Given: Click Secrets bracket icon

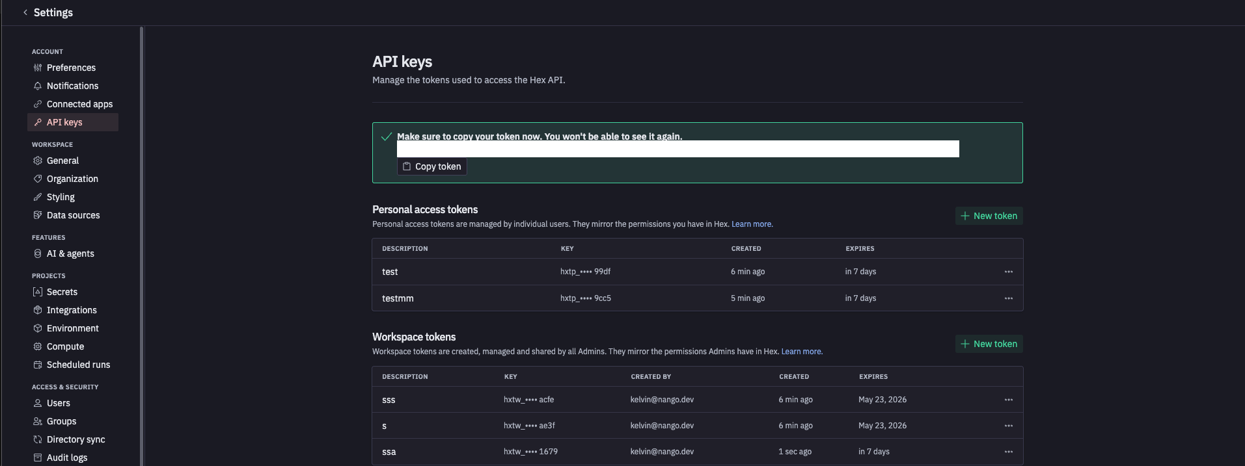Looking at the screenshot, I should pos(38,292).
